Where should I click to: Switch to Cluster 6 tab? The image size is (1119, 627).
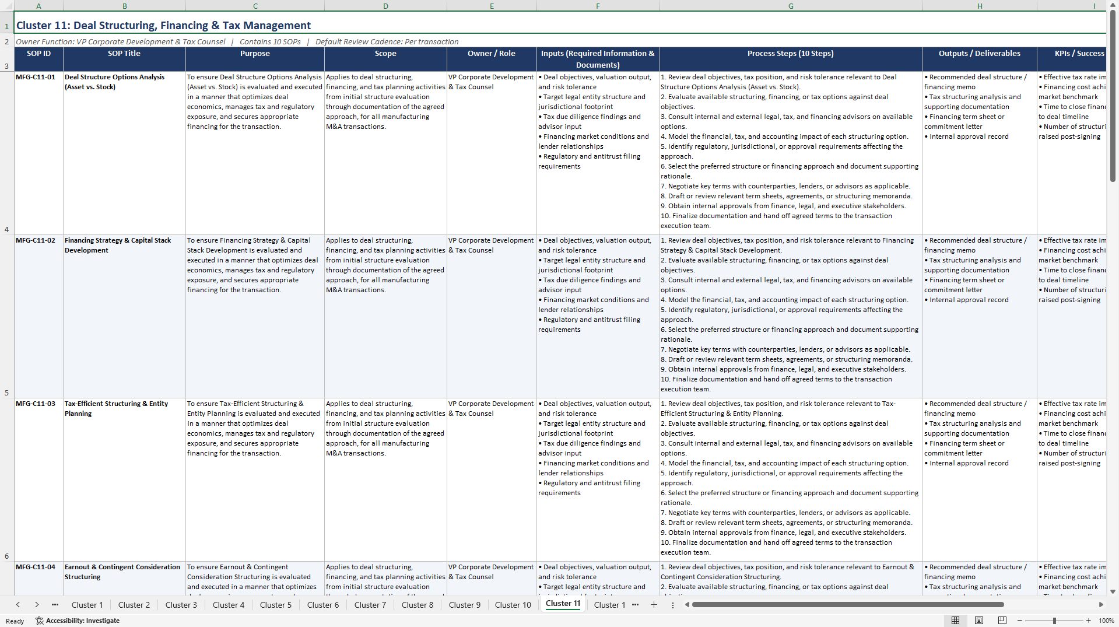click(x=323, y=605)
